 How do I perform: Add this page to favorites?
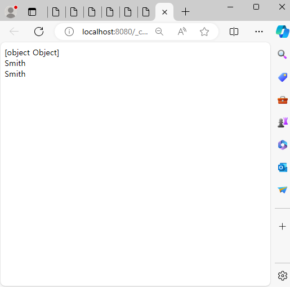[204, 32]
